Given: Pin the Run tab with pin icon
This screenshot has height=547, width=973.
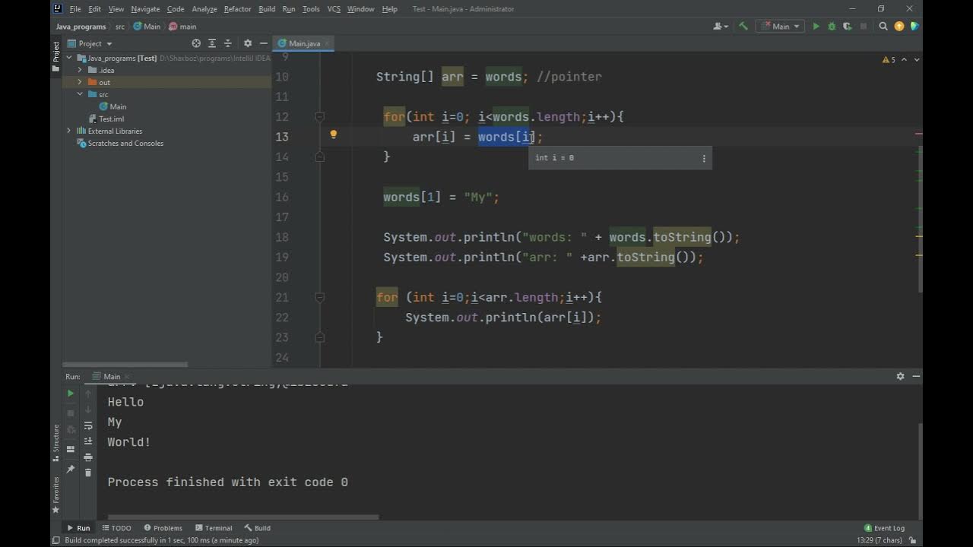Looking at the screenshot, I should [71, 470].
